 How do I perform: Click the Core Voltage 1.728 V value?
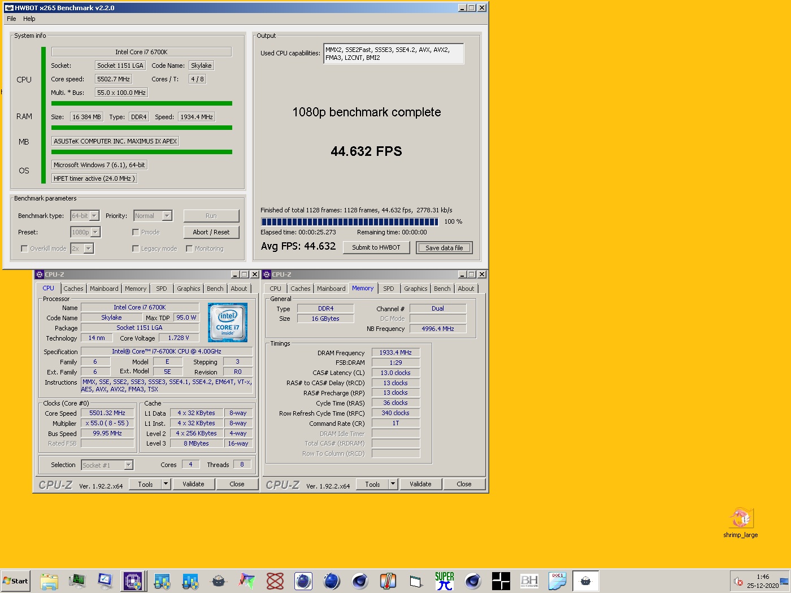point(179,338)
